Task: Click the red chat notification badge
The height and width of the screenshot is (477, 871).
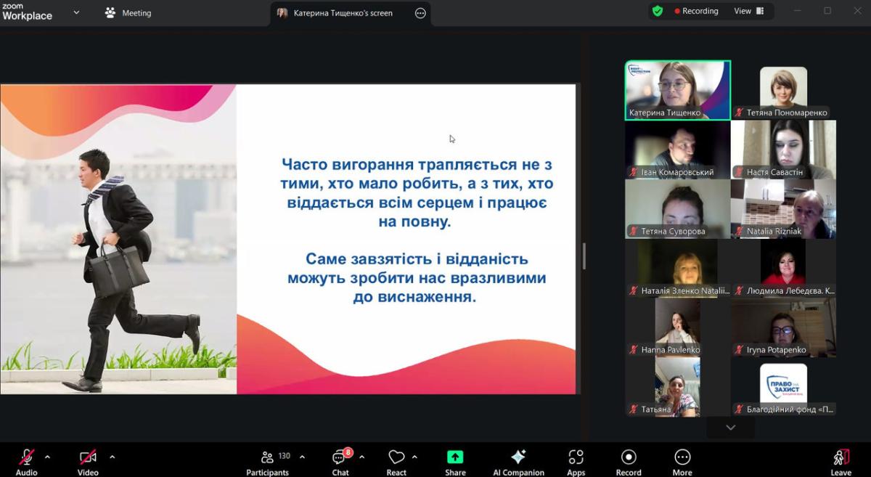Action: [348, 452]
